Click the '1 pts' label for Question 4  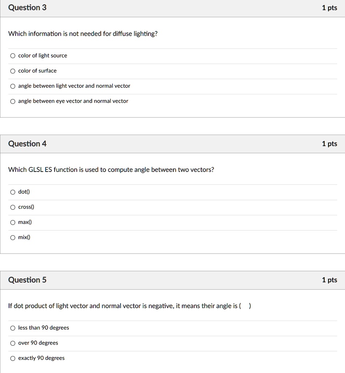[x=329, y=144]
